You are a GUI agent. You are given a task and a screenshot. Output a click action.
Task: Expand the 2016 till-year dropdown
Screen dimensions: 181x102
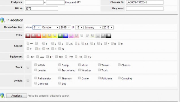[108, 27]
